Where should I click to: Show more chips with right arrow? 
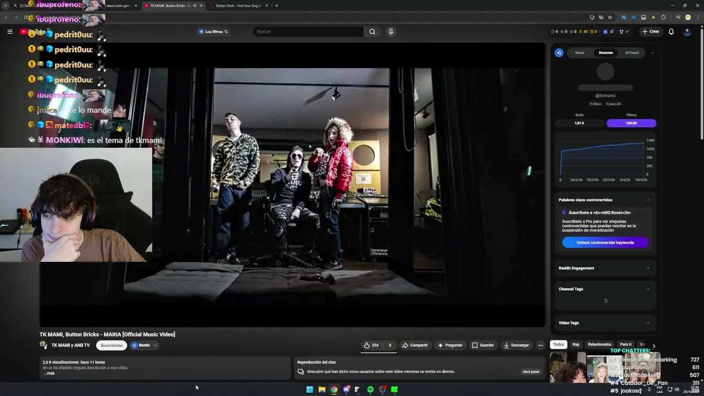[x=653, y=345]
